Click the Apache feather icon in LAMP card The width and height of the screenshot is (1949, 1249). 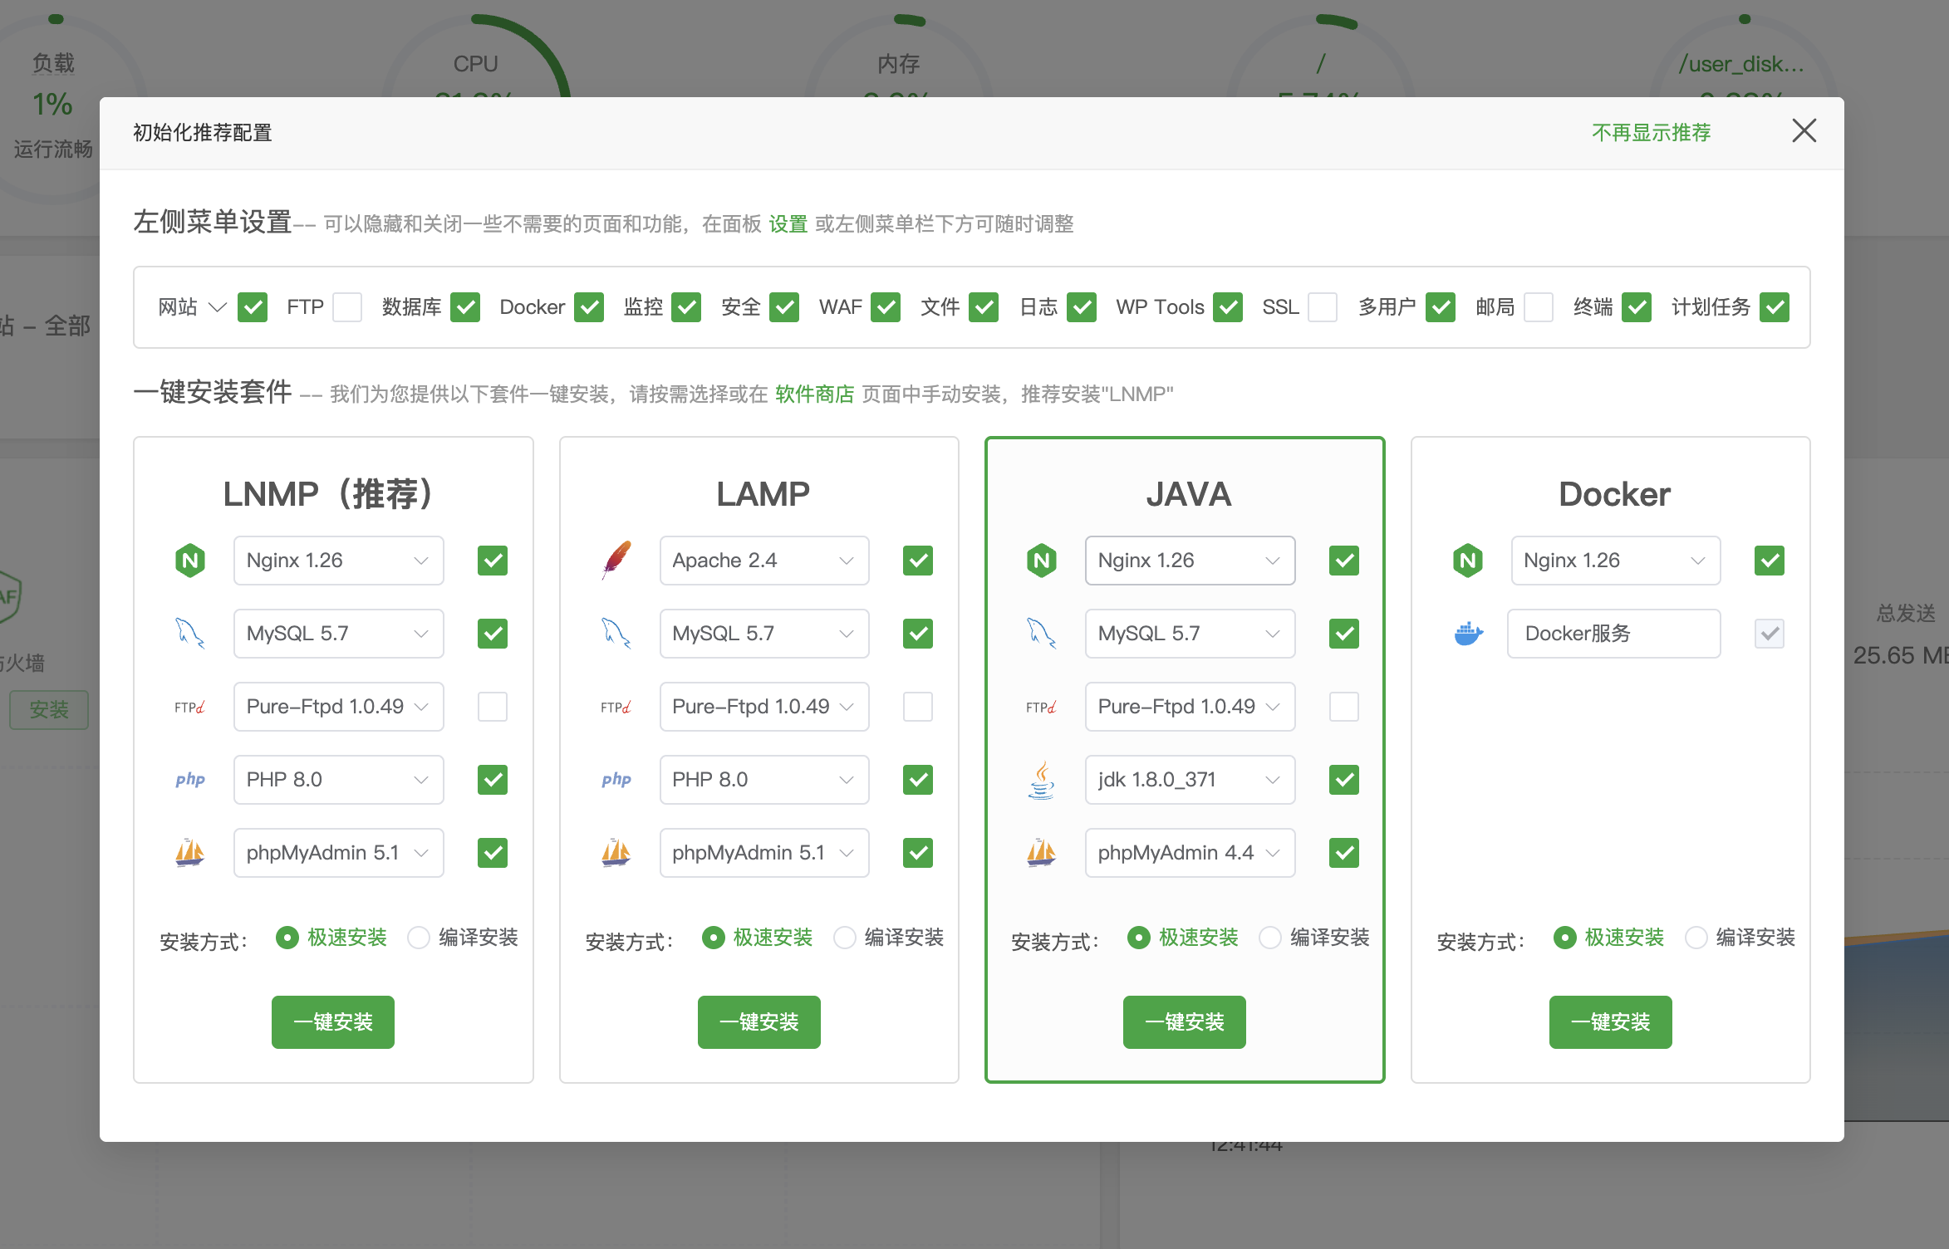click(x=616, y=561)
